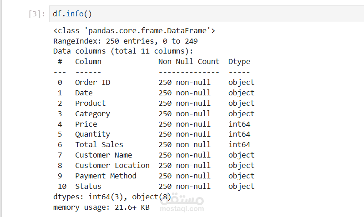Click the 'Date' column row

tap(84, 93)
